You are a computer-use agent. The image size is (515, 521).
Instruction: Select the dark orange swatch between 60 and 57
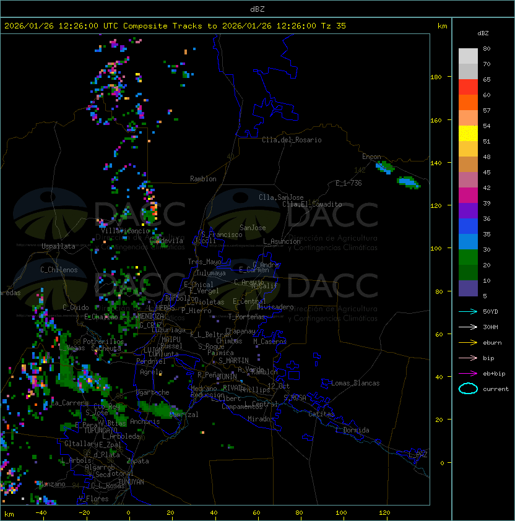point(468,102)
